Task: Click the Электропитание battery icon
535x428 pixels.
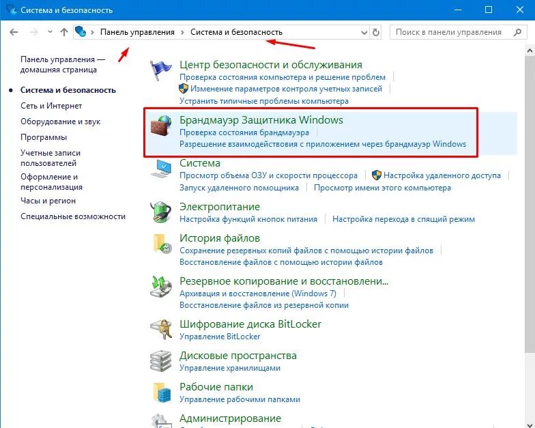Action: coord(161,212)
